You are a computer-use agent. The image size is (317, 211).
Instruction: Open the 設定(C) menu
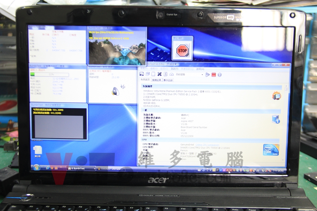pyautogui.click(x=164, y=69)
